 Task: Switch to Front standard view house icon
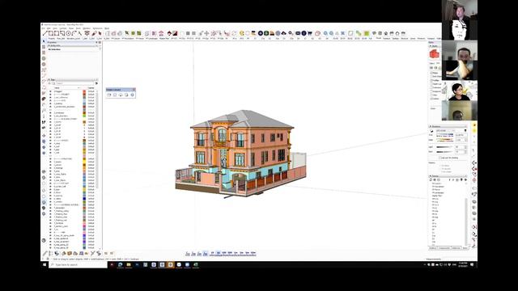[385, 33]
